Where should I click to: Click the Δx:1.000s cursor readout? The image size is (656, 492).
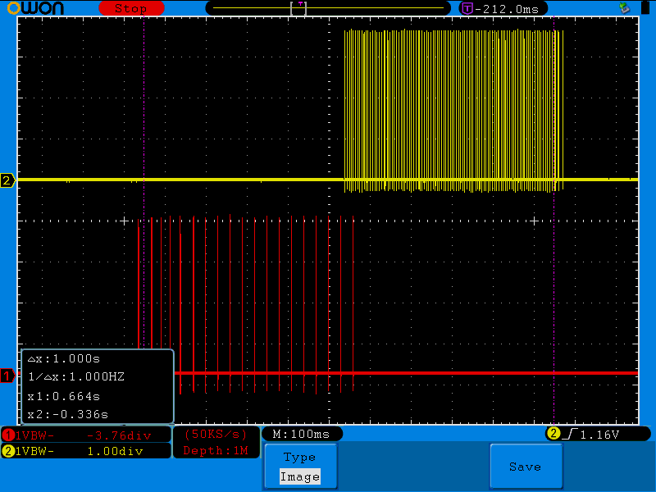coord(64,359)
